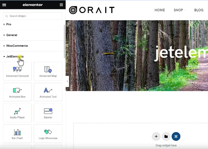Open the widgets grid icon

[x=61, y=5]
